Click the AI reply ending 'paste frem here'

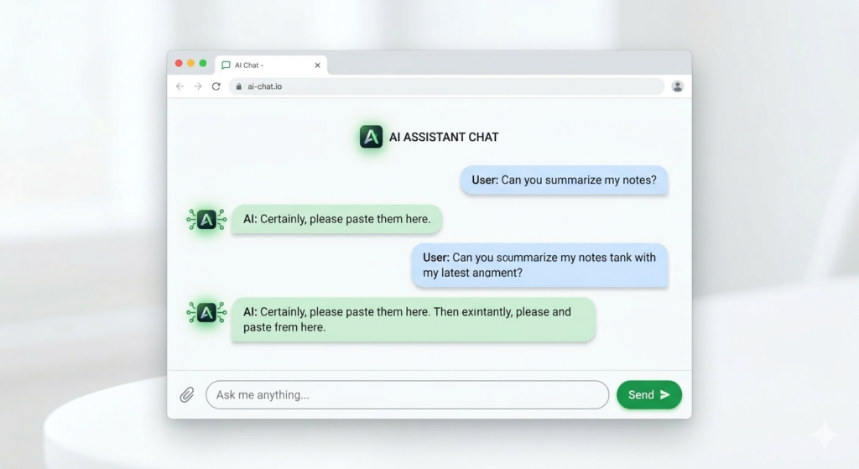point(413,319)
